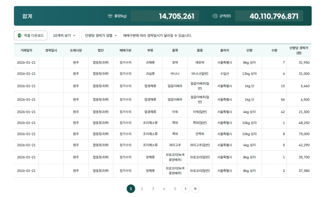The image size is (324, 197).
Task: Click the won coin icon beside 금액(원)
Action: pyautogui.click(x=215, y=16)
